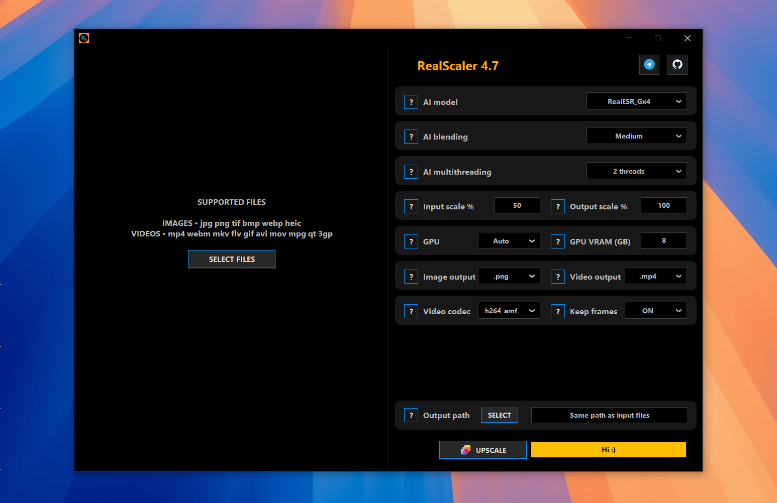Click the SELECT FILES button

click(x=232, y=259)
